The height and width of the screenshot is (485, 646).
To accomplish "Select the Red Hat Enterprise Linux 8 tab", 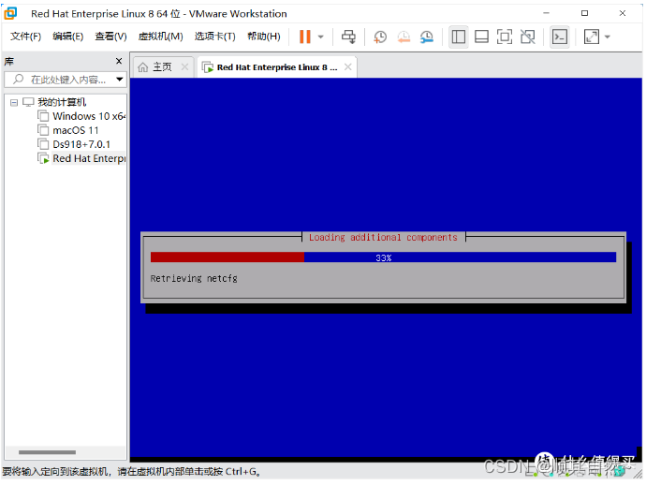I will 277,67.
